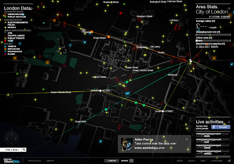Open the WATCH_DOGS link in footer
The height and width of the screenshot is (164, 234).
[x=34, y=161]
